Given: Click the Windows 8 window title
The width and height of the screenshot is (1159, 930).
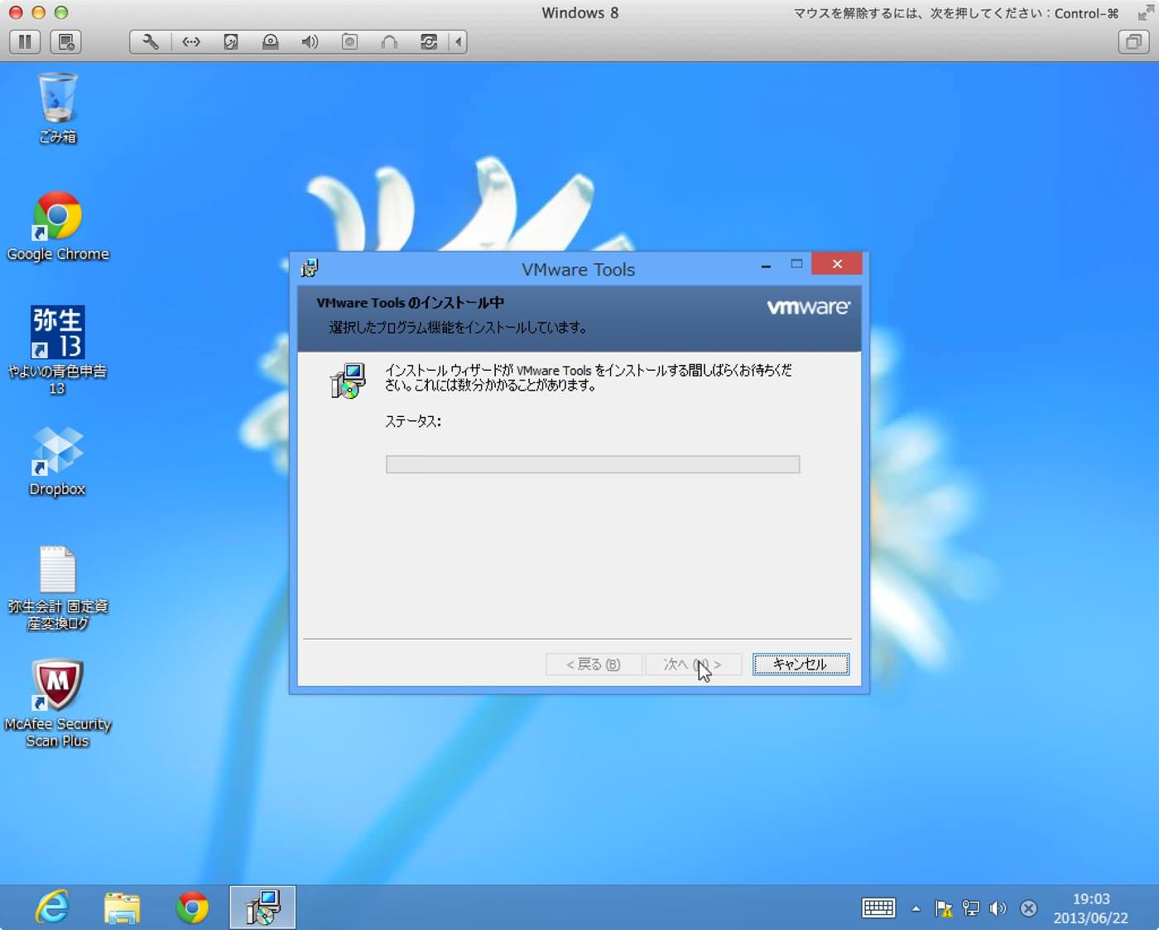Looking at the screenshot, I should (579, 12).
